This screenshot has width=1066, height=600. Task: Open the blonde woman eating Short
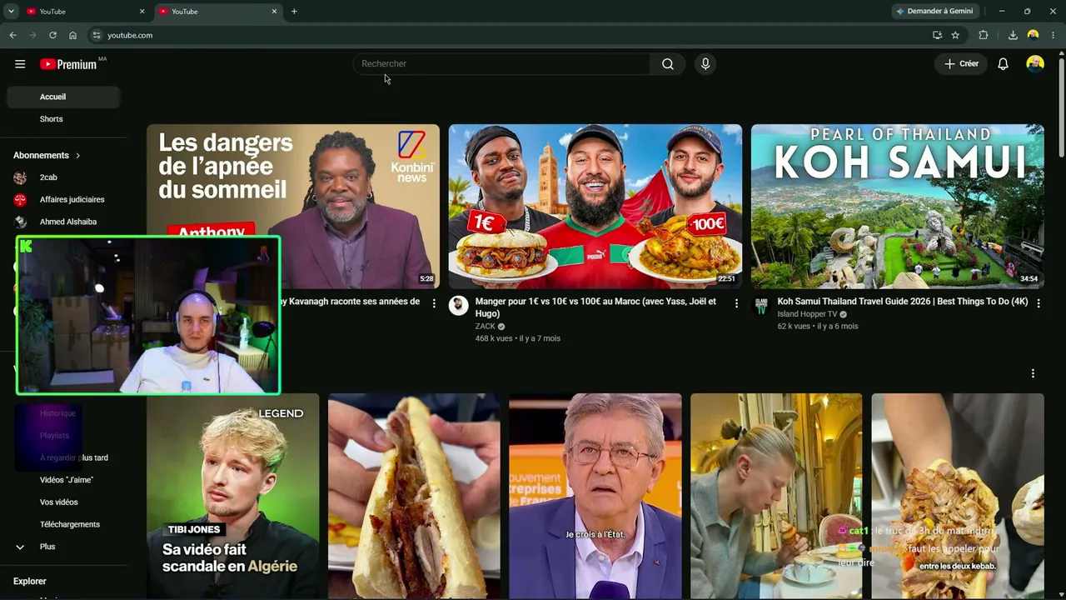776,496
